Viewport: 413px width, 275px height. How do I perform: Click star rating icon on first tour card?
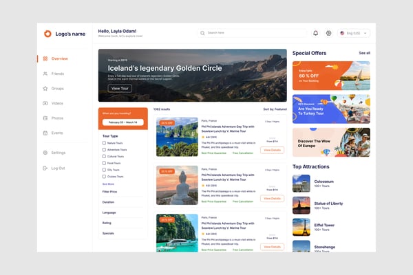203,137
